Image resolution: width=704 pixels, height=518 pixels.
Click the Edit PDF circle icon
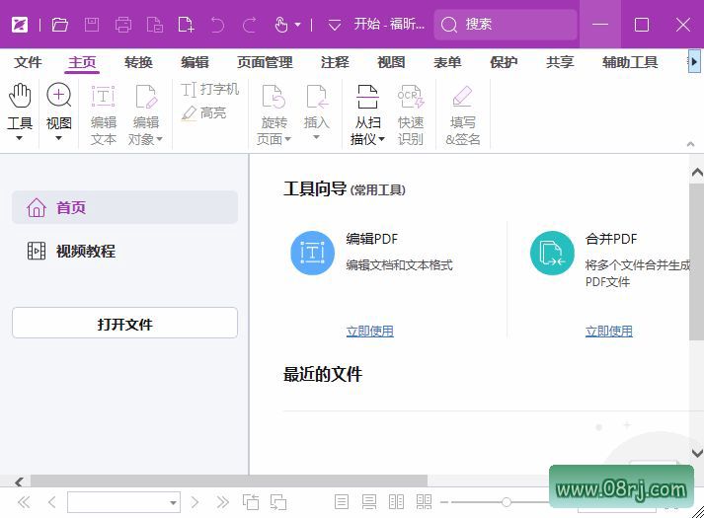[312, 253]
